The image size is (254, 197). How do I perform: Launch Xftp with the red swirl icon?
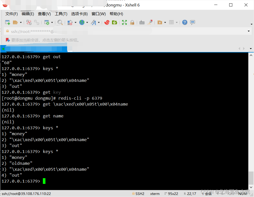[x=107, y=22]
